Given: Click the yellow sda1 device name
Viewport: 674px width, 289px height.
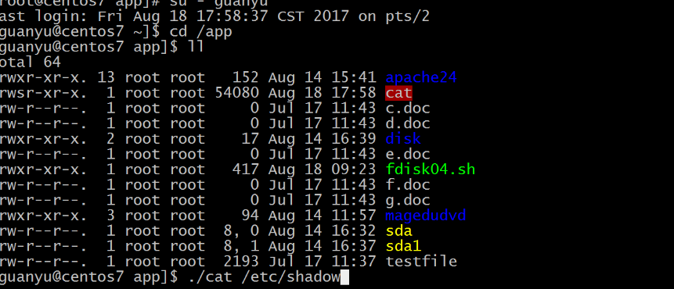Looking at the screenshot, I should 403,246.
